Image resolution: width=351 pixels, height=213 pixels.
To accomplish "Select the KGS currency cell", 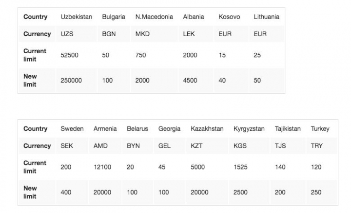I will (x=240, y=146).
